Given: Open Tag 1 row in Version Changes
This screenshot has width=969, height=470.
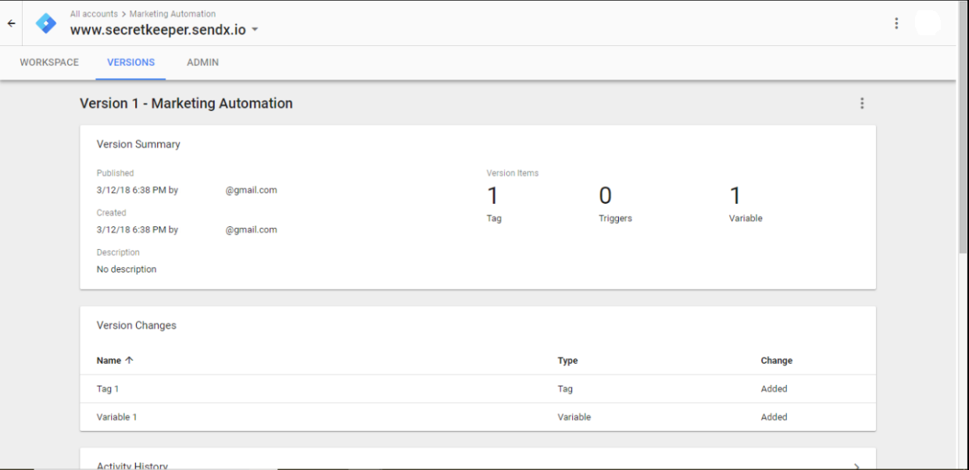Looking at the screenshot, I should 477,389.
